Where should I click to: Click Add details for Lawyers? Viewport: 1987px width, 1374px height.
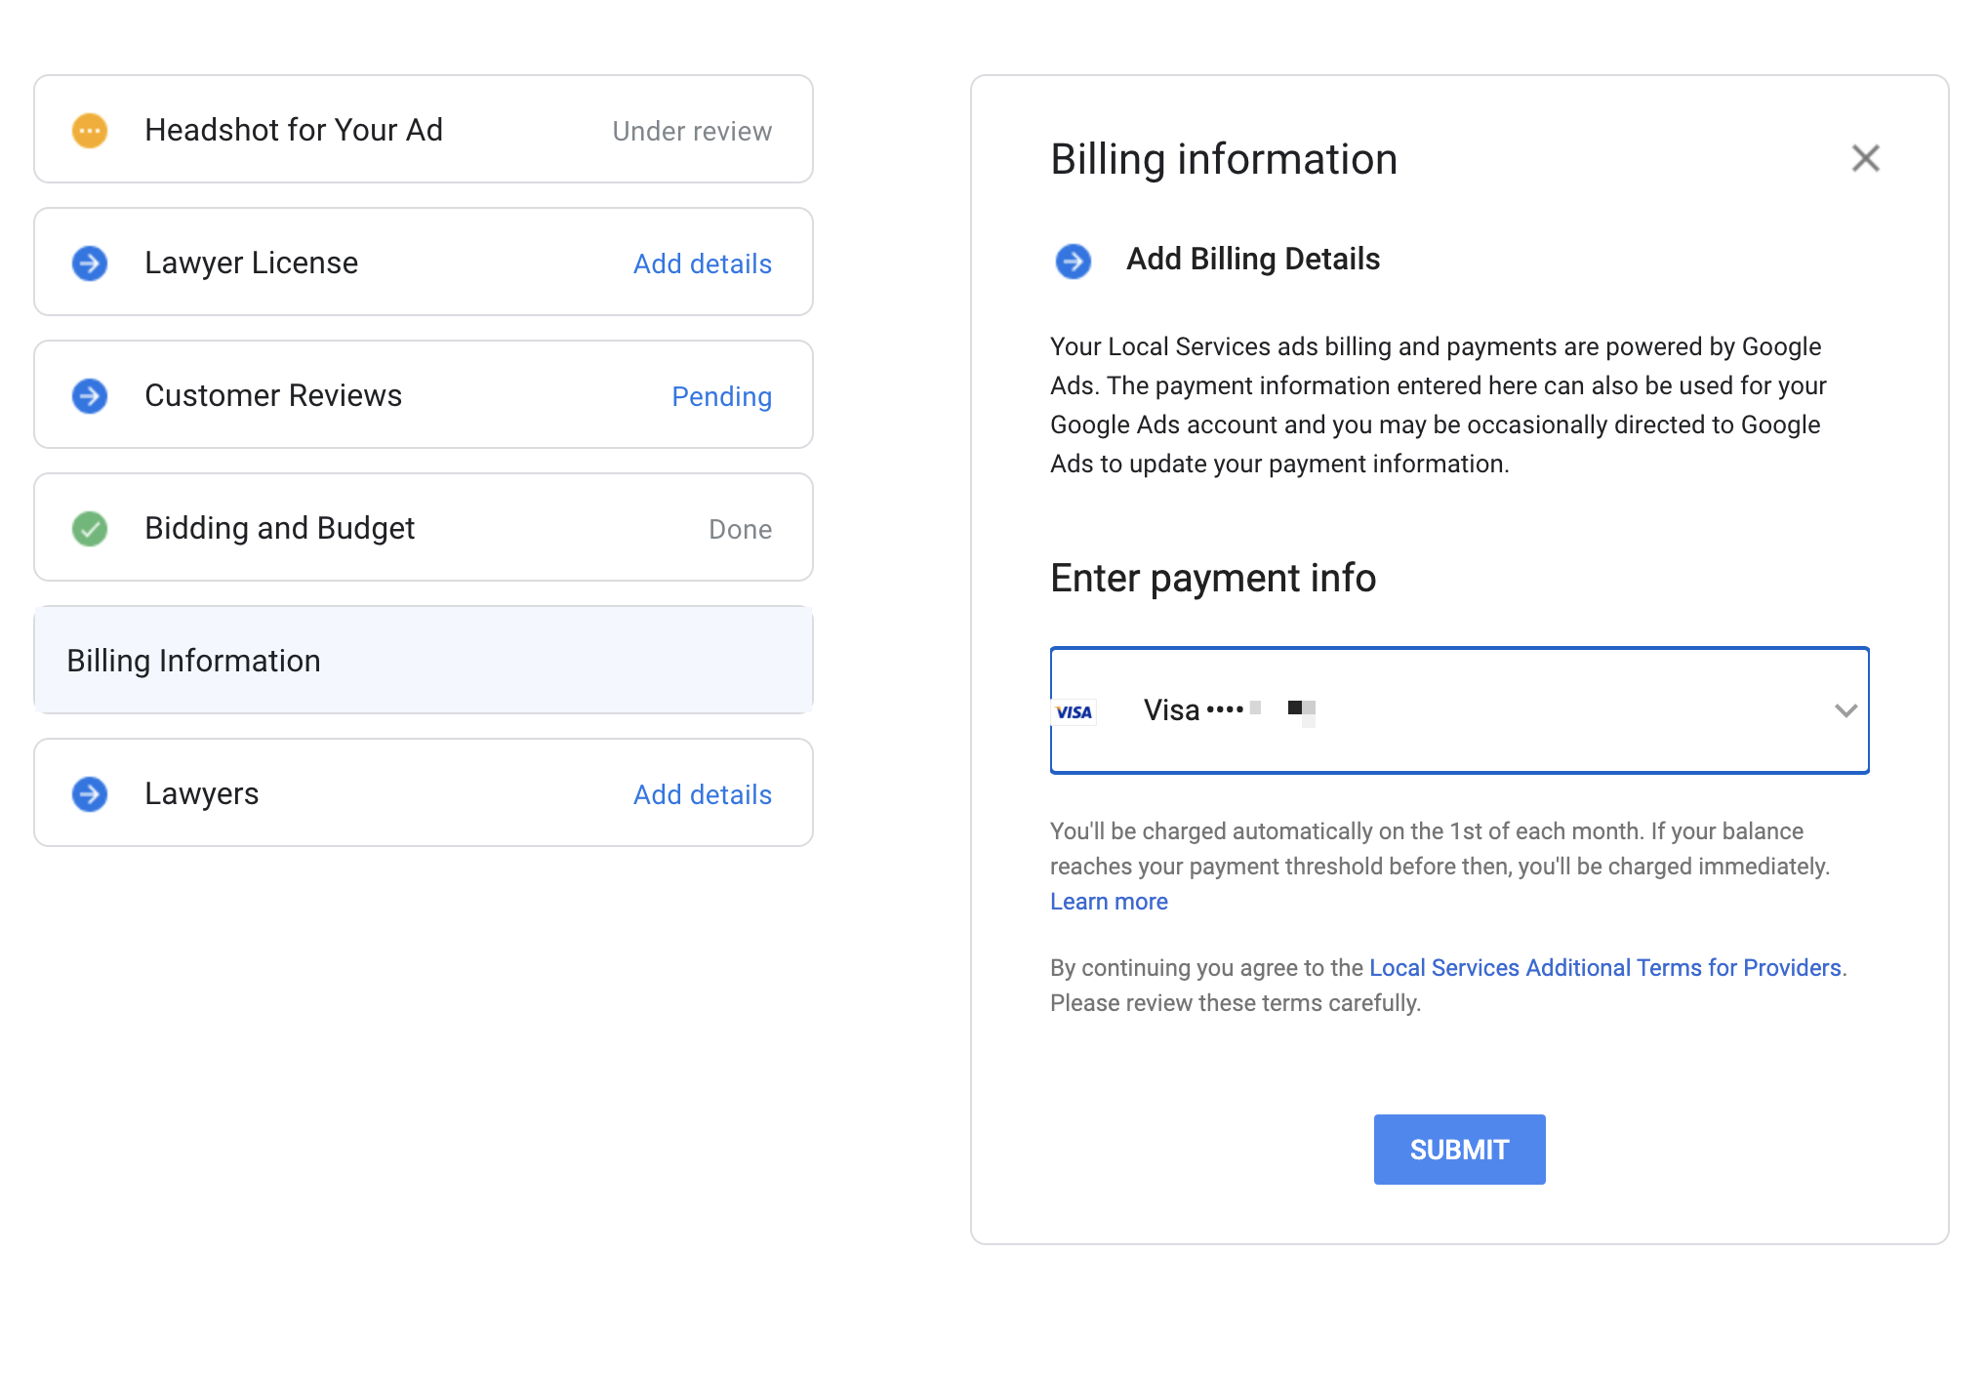point(702,794)
